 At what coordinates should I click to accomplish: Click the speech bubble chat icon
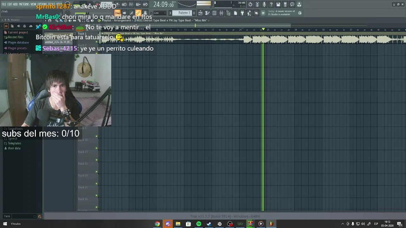pyautogui.click(x=292, y=4)
